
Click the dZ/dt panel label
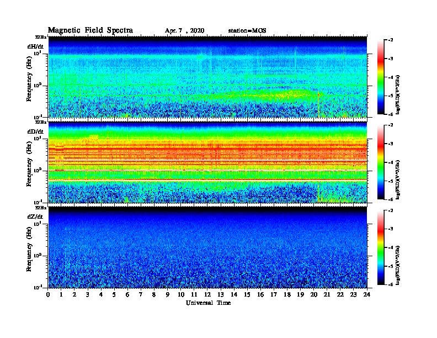coord(35,216)
